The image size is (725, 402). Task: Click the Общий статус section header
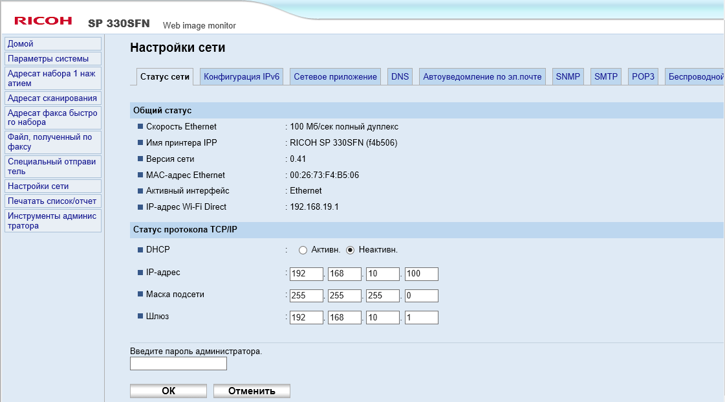click(x=426, y=111)
